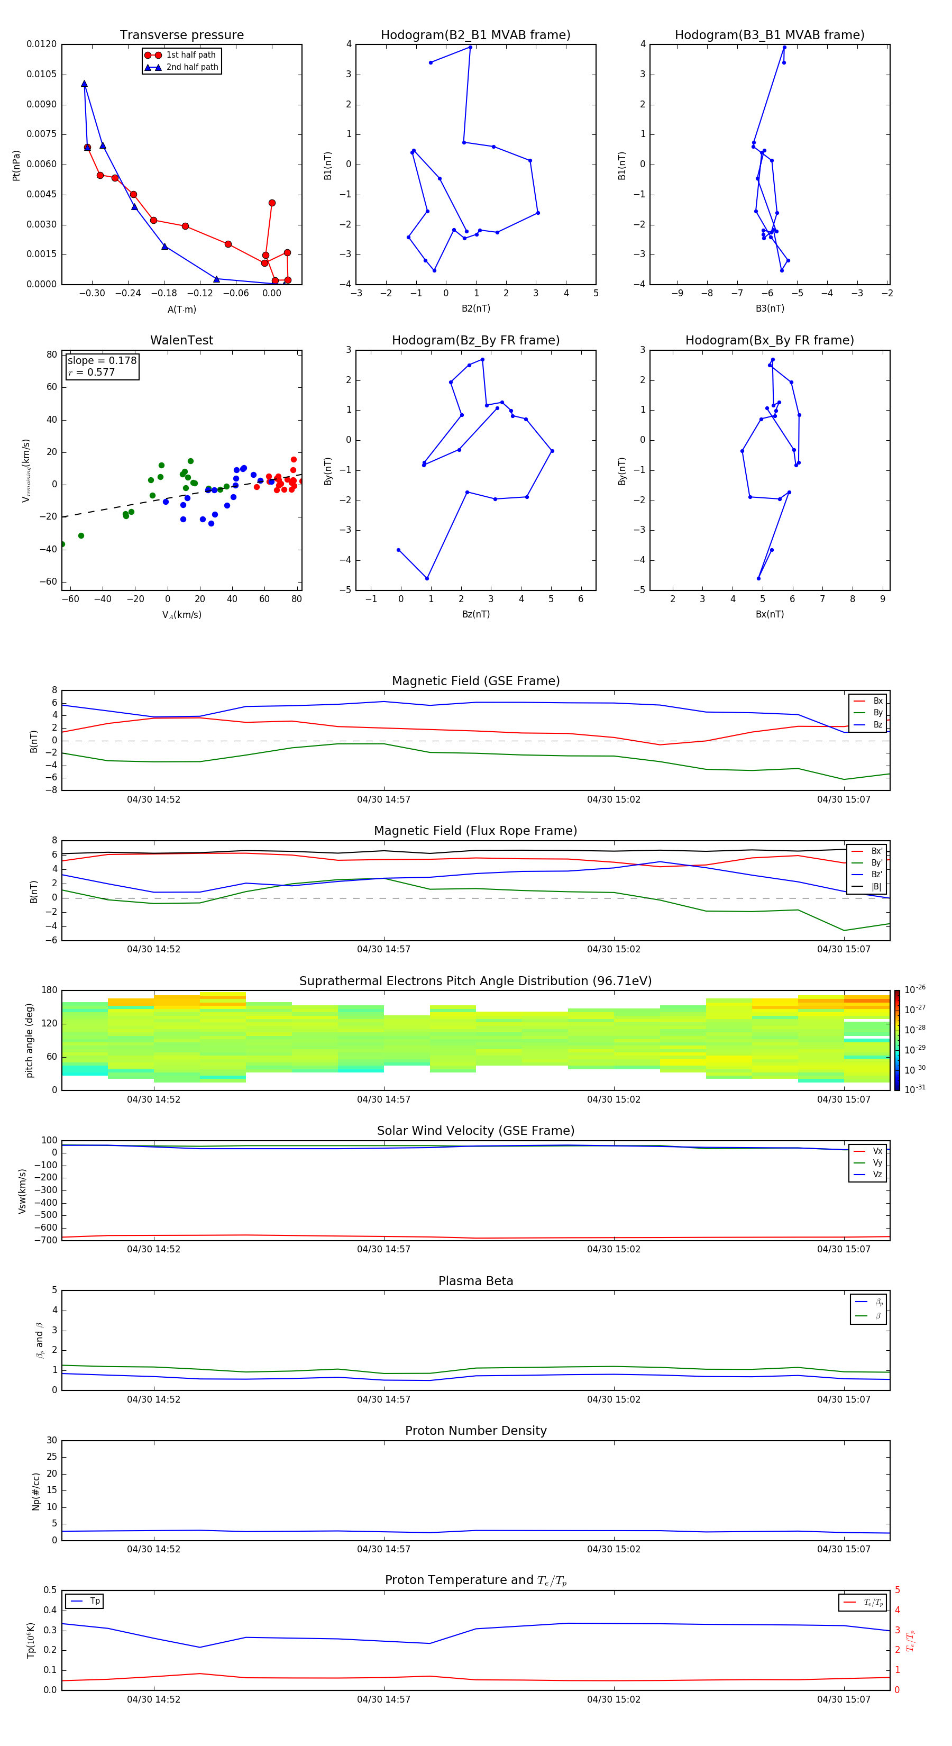Click 'Bx' legend entry in GSE field plot
Viewport: 952px width, 1746px height.
tap(868, 701)
